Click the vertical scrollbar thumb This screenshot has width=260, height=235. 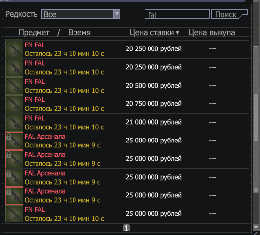(x=256, y=119)
